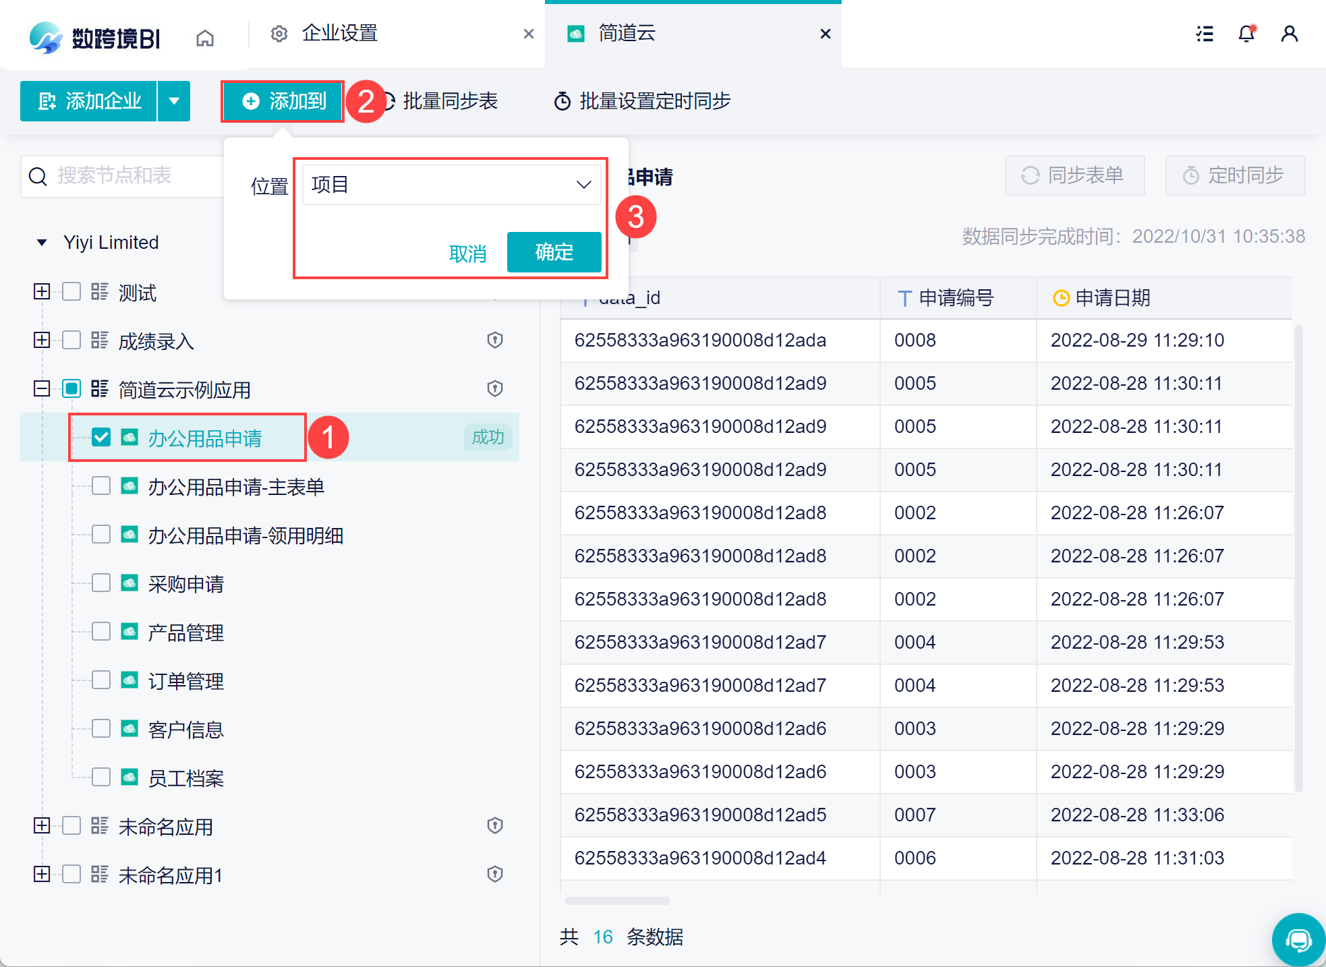Click shield icon beside 简道云示例应用
1326x967 pixels.
(x=494, y=388)
